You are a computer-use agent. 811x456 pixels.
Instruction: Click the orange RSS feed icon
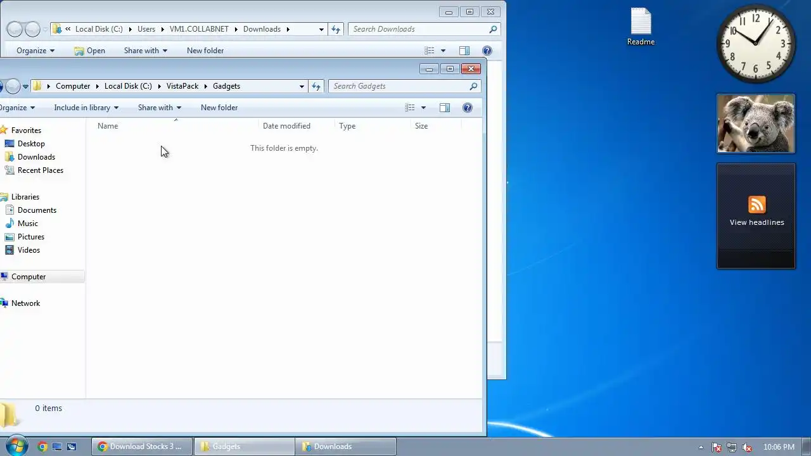[757, 205]
